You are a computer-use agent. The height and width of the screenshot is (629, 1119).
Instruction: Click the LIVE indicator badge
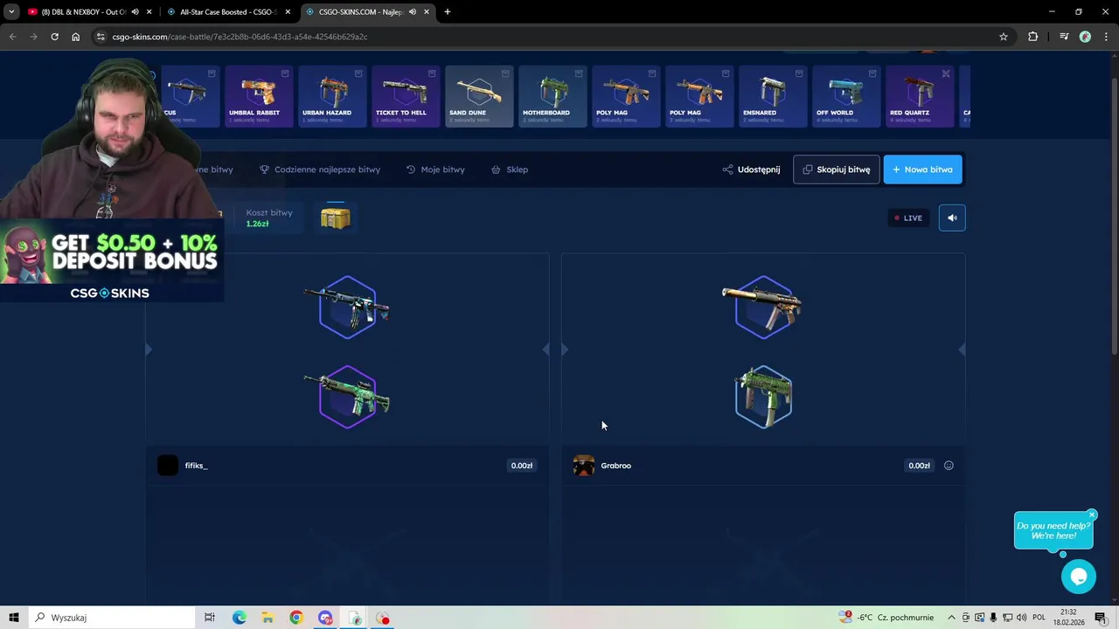[x=908, y=218]
